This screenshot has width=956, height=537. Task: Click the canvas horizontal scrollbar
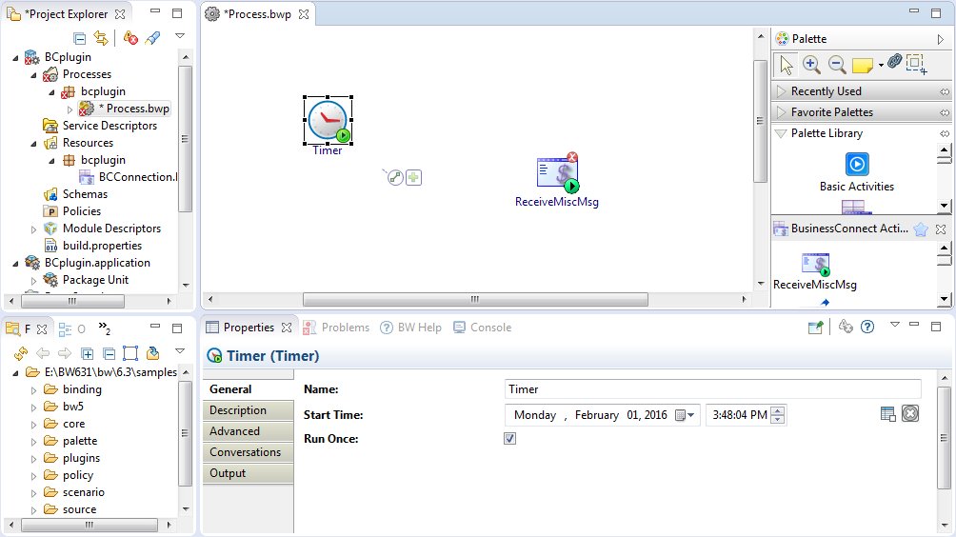(475, 299)
